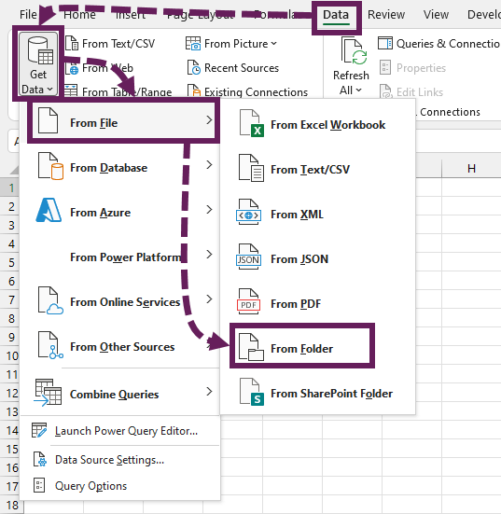501x514 pixels.
Task: Click the Excel Workbook file icon
Action: click(x=251, y=123)
